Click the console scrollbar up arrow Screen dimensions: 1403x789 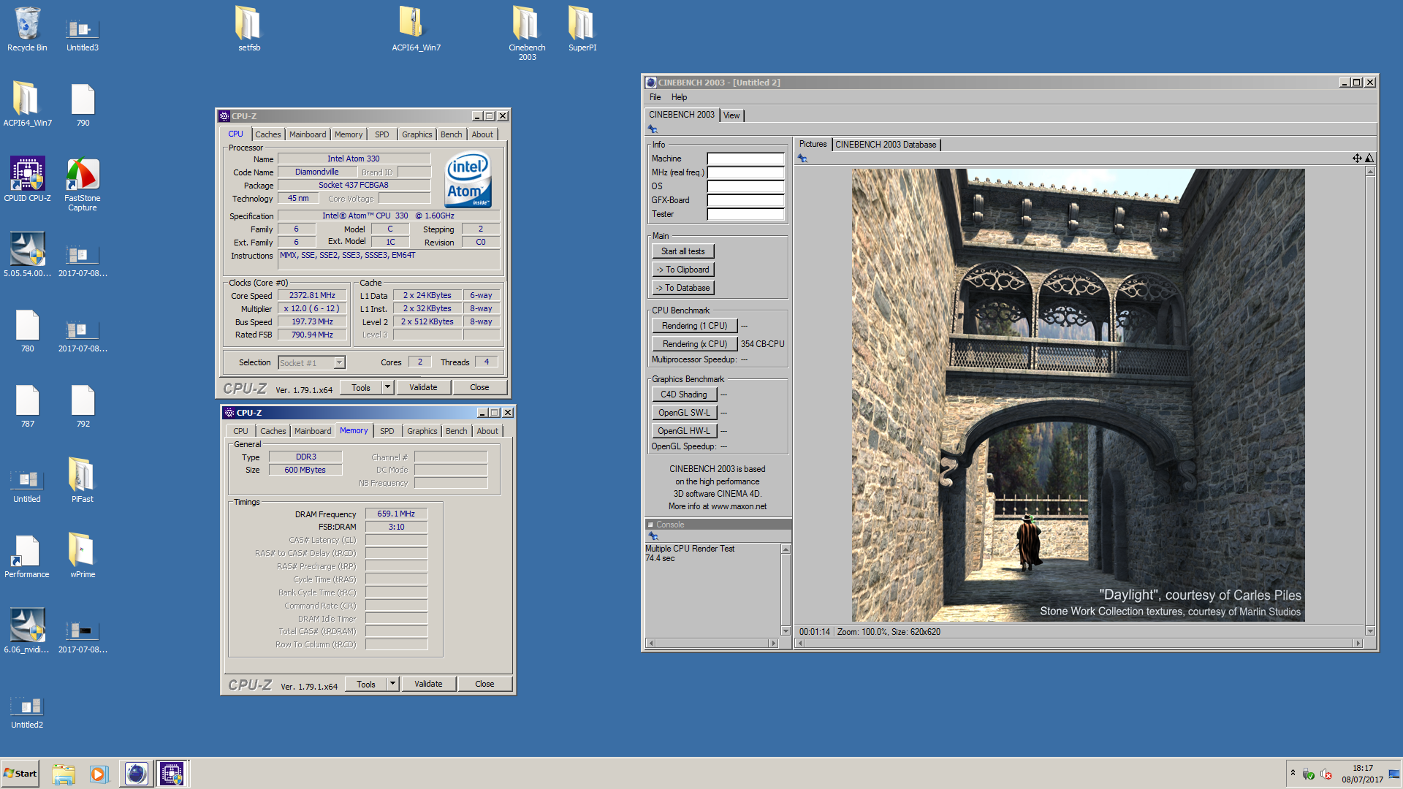(x=786, y=549)
